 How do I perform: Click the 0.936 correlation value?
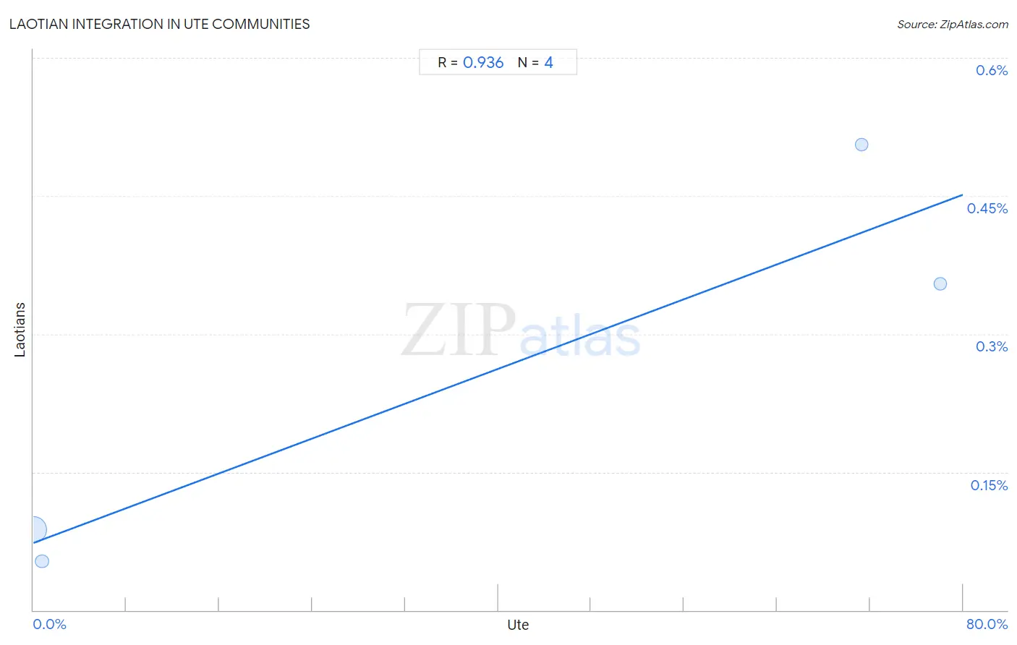click(x=483, y=62)
